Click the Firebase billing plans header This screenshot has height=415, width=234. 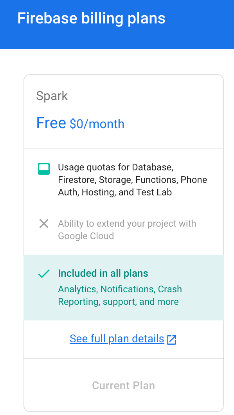91,18
